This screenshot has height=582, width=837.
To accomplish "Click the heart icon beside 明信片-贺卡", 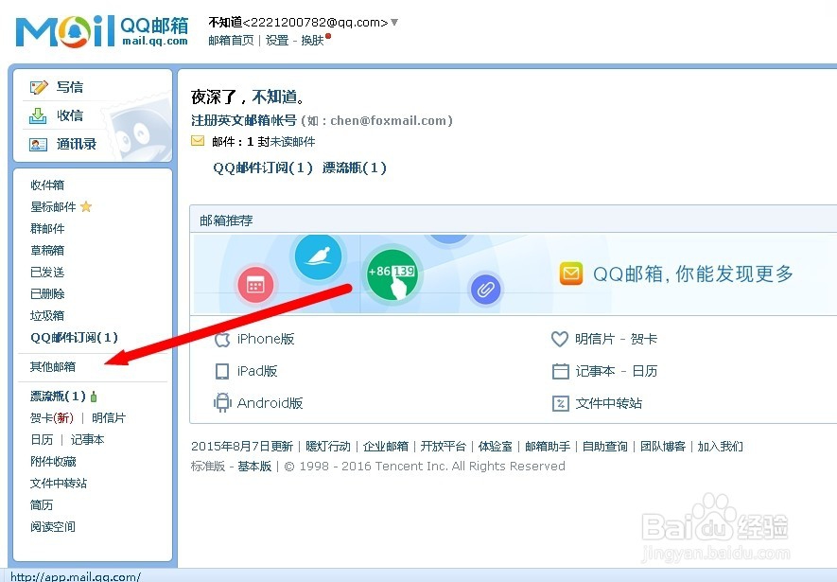I will tap(560, 339).
